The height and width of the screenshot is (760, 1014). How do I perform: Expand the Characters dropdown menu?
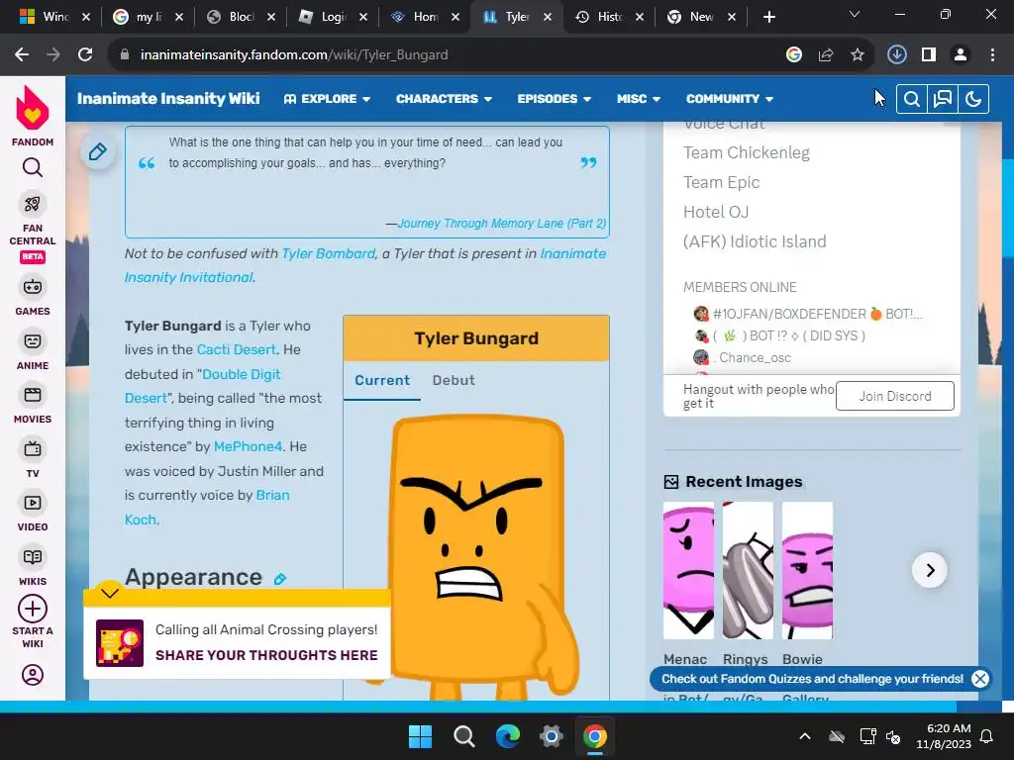[444, 99]
